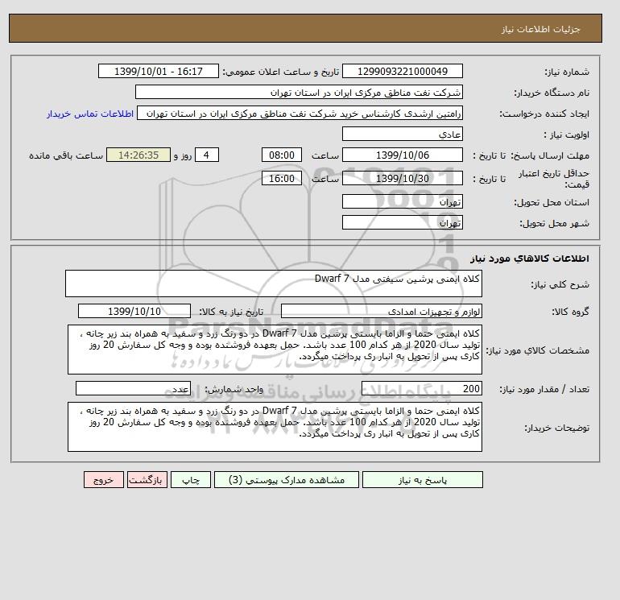Click the اولویت نیاز label
The height and width of the screenshot is (600, 620).
point(567,134)
